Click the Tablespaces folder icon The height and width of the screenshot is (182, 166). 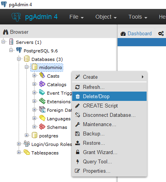tap(27, 153)
